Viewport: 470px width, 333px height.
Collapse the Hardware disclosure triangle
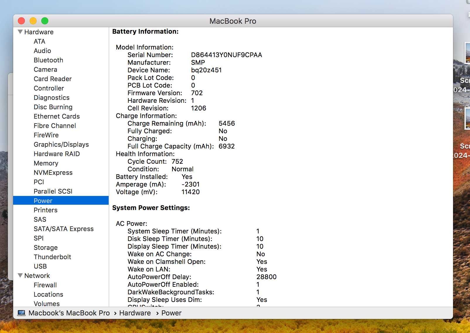[x=20, y=32]
